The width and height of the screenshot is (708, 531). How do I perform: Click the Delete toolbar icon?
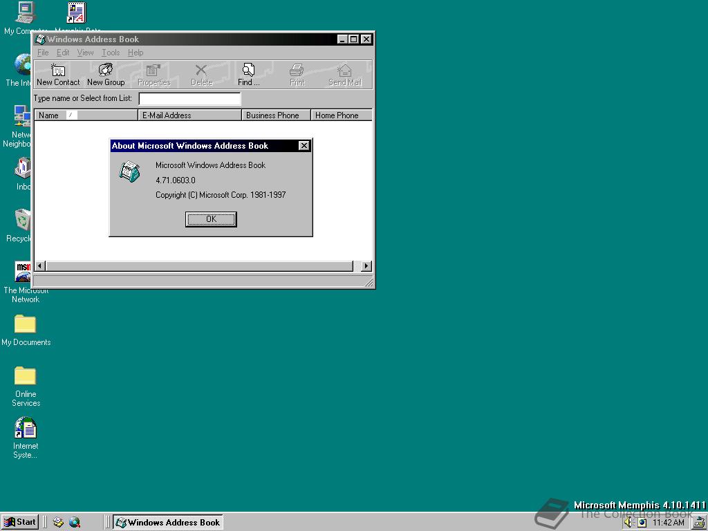tap(201, 75)
